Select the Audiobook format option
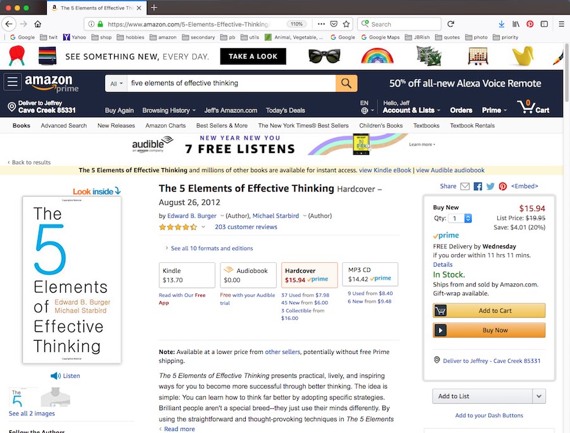This screenshot has width=570, height=433. pyautogui.click(x=248, y=275)
